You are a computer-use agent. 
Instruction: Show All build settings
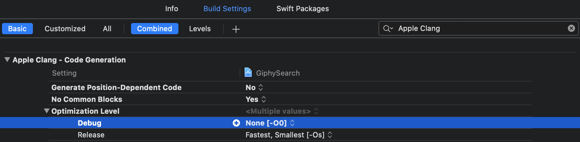click(107, 29)
